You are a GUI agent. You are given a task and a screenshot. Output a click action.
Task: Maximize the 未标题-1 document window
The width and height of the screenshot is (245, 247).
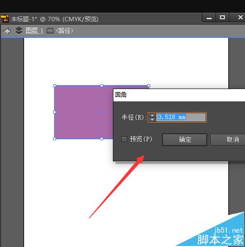(x=222, y=17)
